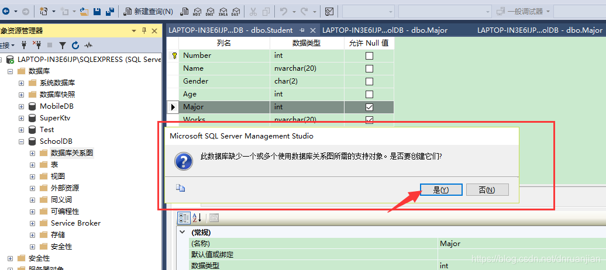
Task: Click the 是(Y) Yes button in dialog
Action: [441, 190]
